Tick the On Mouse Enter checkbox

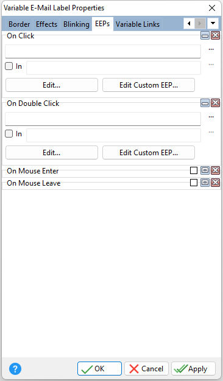[194, 170]
